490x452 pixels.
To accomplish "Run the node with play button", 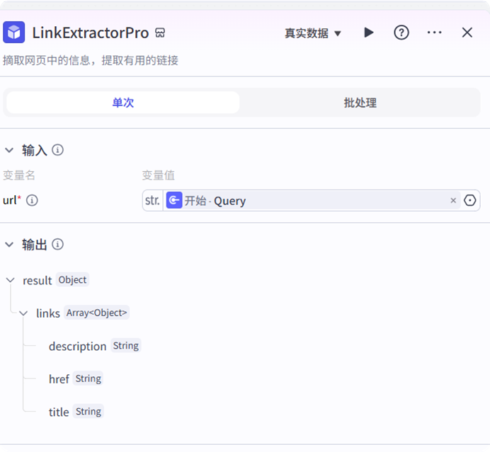I will tap(368, 33).
